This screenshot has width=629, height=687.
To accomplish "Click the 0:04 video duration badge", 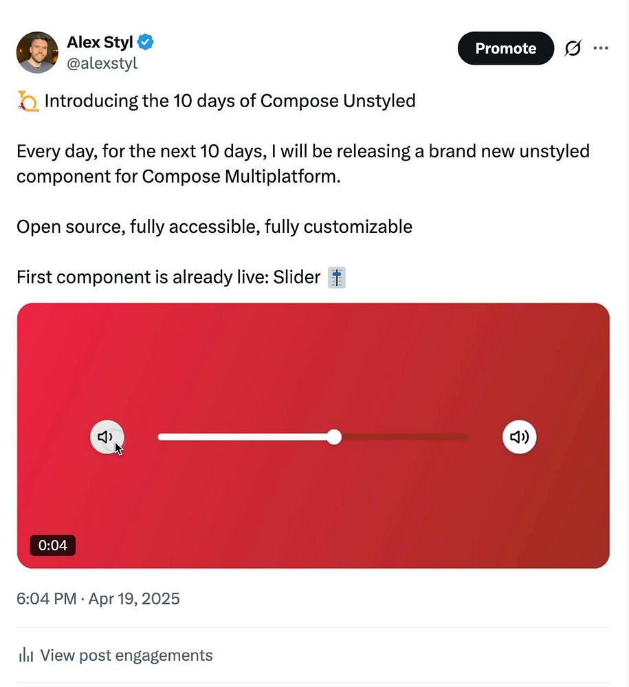I will coord(53,545).
